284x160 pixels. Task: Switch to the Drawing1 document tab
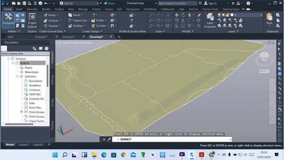point(41,37)
